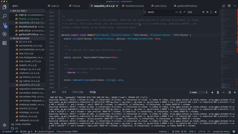Open nodemon_vx.x.x.js in file tree
This screenshot has width=238, height=134.
point(27,73)
